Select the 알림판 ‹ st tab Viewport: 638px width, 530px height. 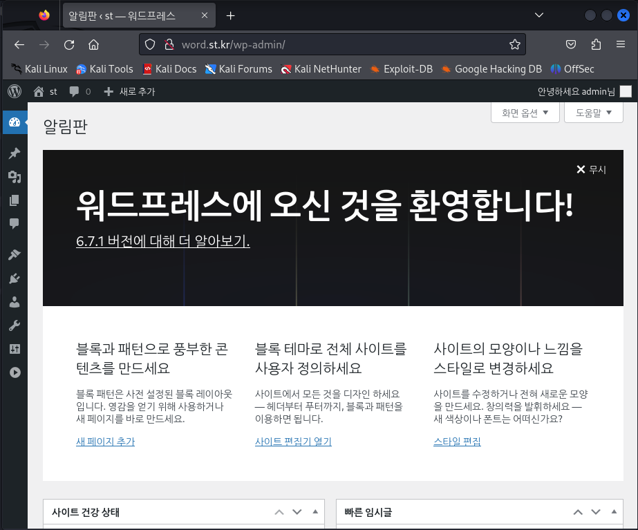pyautogui.click(x=139, y=15)
